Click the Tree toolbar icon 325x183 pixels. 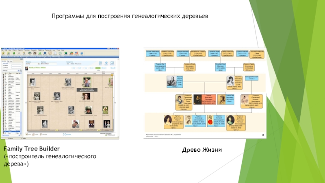(x=30, y=54)
